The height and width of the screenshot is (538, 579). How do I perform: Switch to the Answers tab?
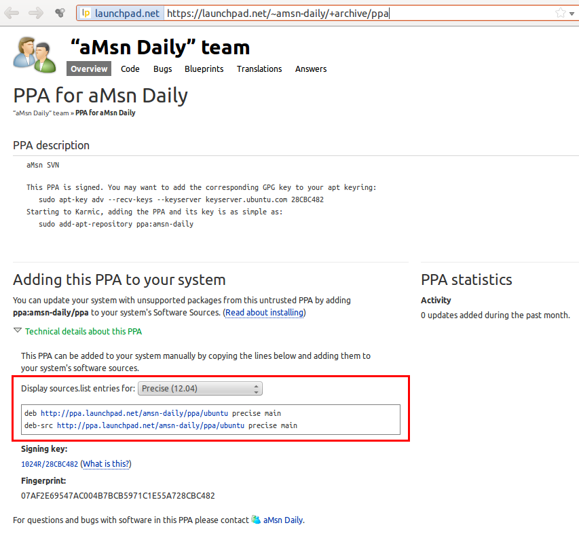pos(311,69)
